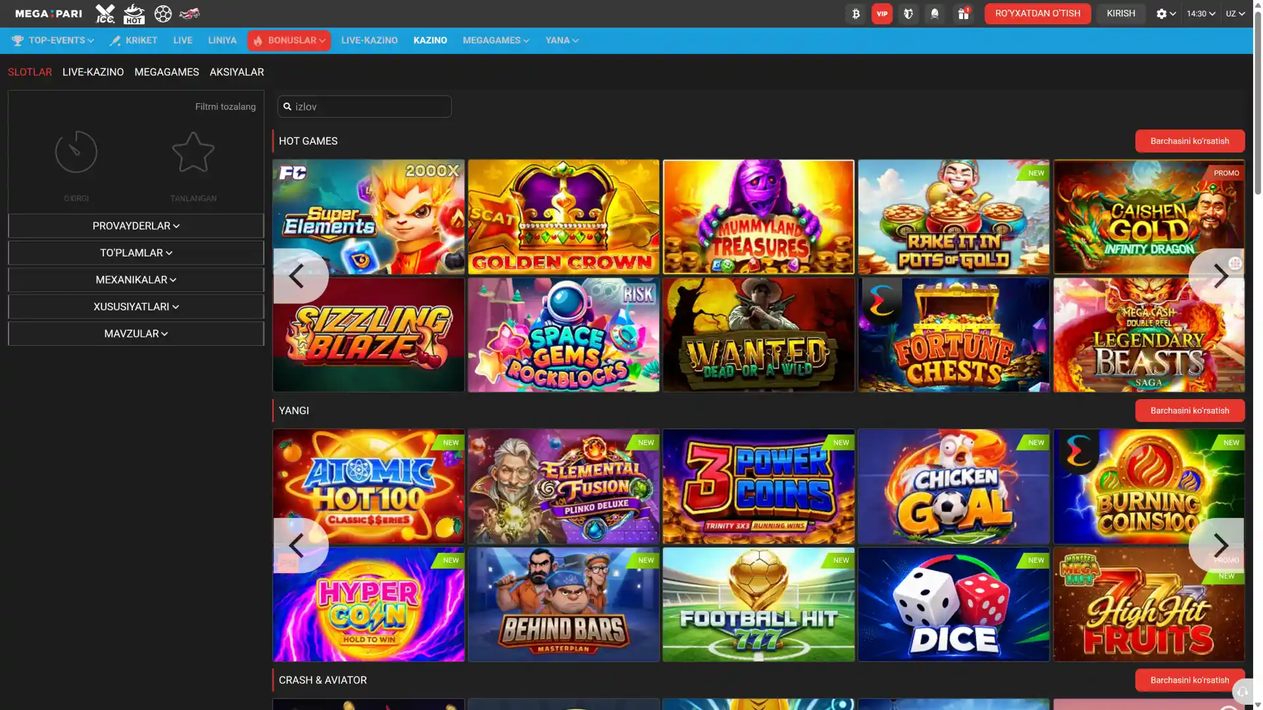Open the LINIYA nav item
This screenshot has height=710, width=1263.
click(222, 41)
